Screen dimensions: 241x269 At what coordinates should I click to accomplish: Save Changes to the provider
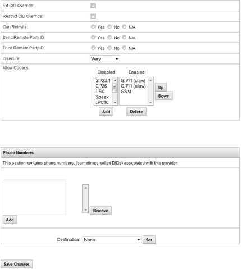coord(17,264)
